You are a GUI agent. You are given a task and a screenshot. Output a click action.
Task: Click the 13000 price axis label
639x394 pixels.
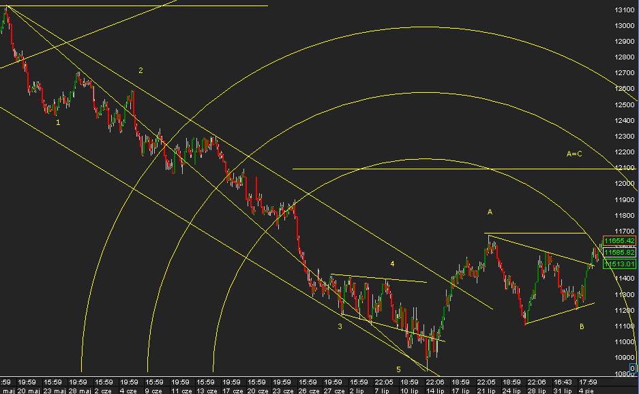tap(624, 26)
